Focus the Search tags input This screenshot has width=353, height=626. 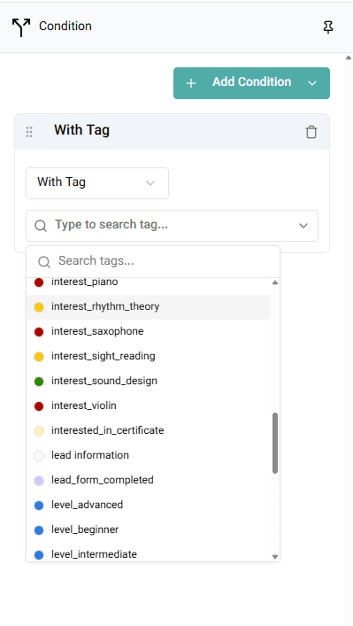pos(153,261)
